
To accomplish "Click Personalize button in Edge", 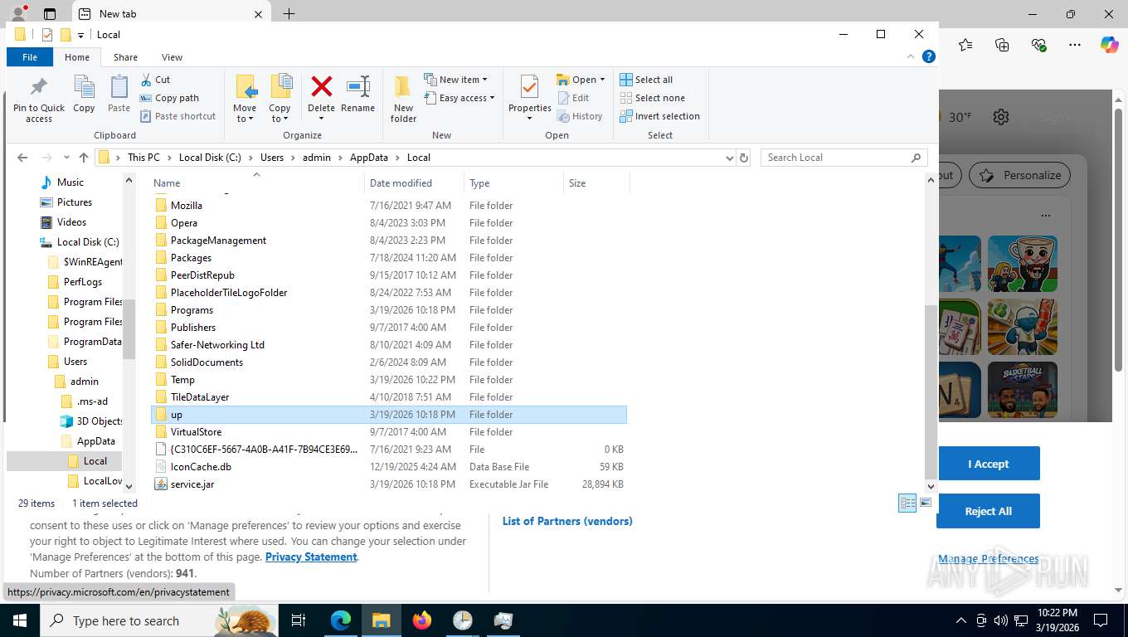I will click(x=1021, y=175).
